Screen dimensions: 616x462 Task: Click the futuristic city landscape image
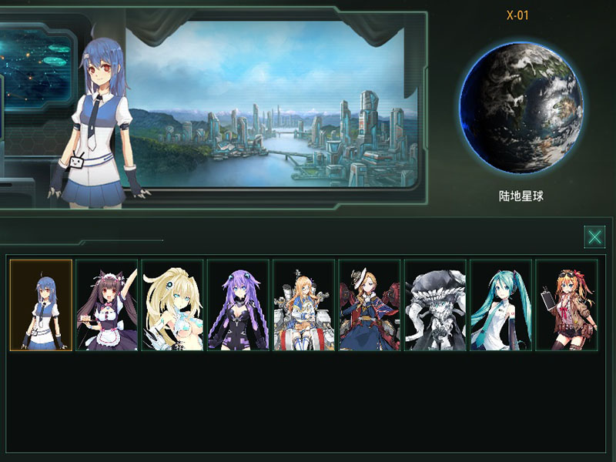pos(271,103)
